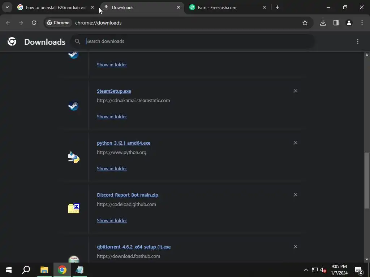Viewport: 370px width, 277px height.
Task: Click the https://codeload.github.com source text
Action: tap(126, 205)
